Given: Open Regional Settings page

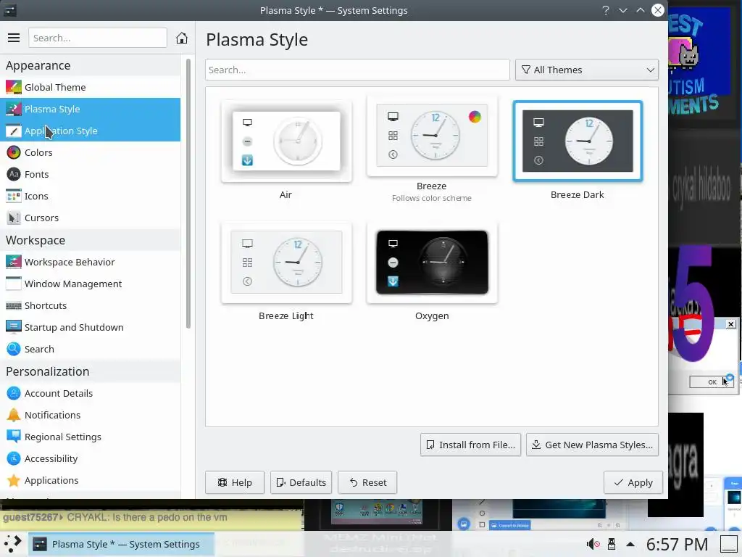Looking at the screenshot, I should pyautogui.click(x=90, y=437).
